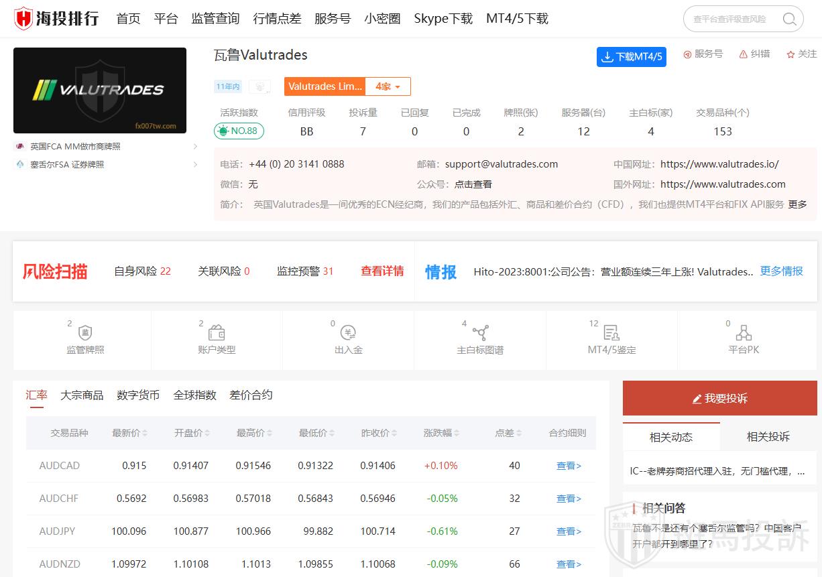Screen dimensions: 822x577
Task: Click the 纠错 warning icon
Action: click(744, 54)
